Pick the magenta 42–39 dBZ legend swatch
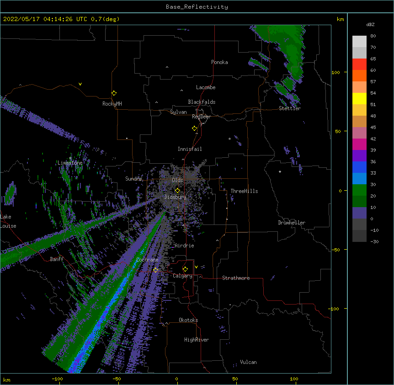Viewport: 394px width, 385px height. pyautogui.click(x=359, y=144)
